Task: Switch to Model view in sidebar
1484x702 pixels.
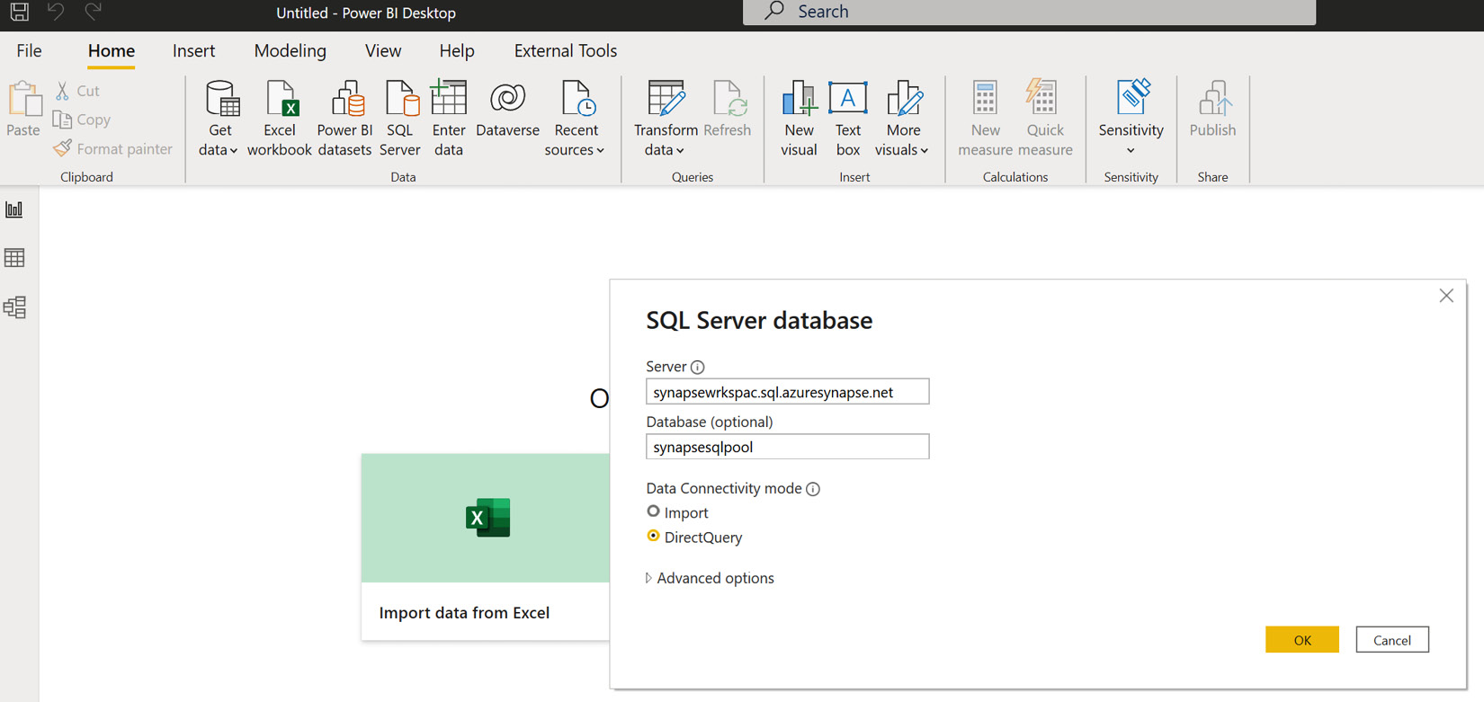Action: (x=14, y=307)
